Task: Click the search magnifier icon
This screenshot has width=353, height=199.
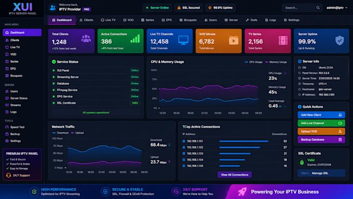Action: [x=318, y=8]
